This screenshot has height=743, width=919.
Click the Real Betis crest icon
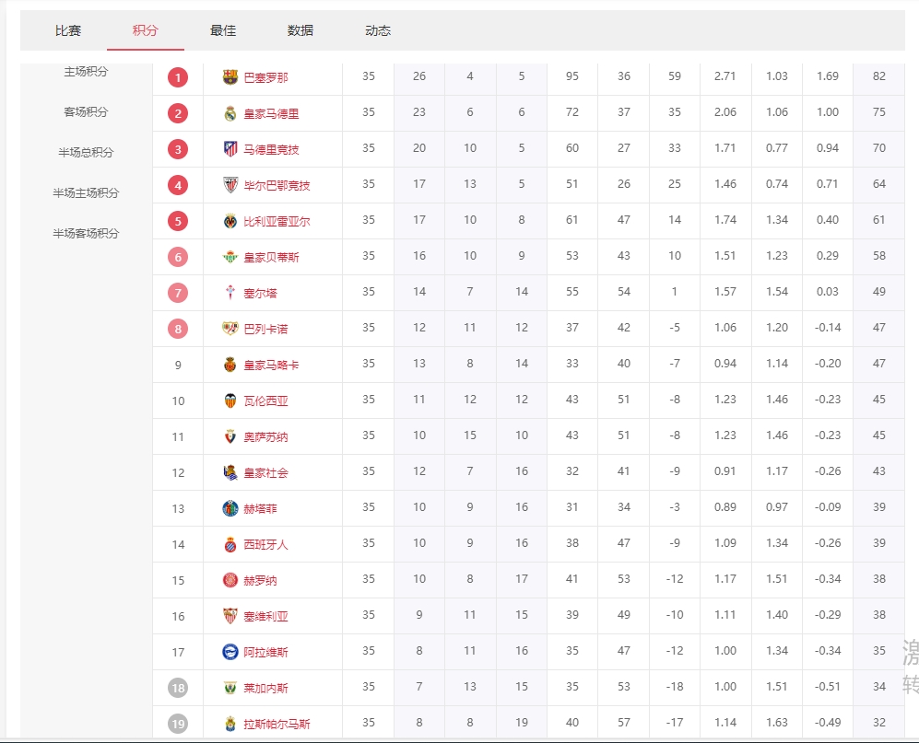[x=230, y=257]
